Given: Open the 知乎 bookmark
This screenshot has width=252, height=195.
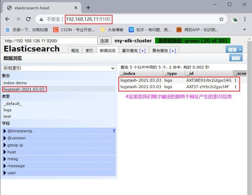Looking at the screenshot, I should click(150, 30).
